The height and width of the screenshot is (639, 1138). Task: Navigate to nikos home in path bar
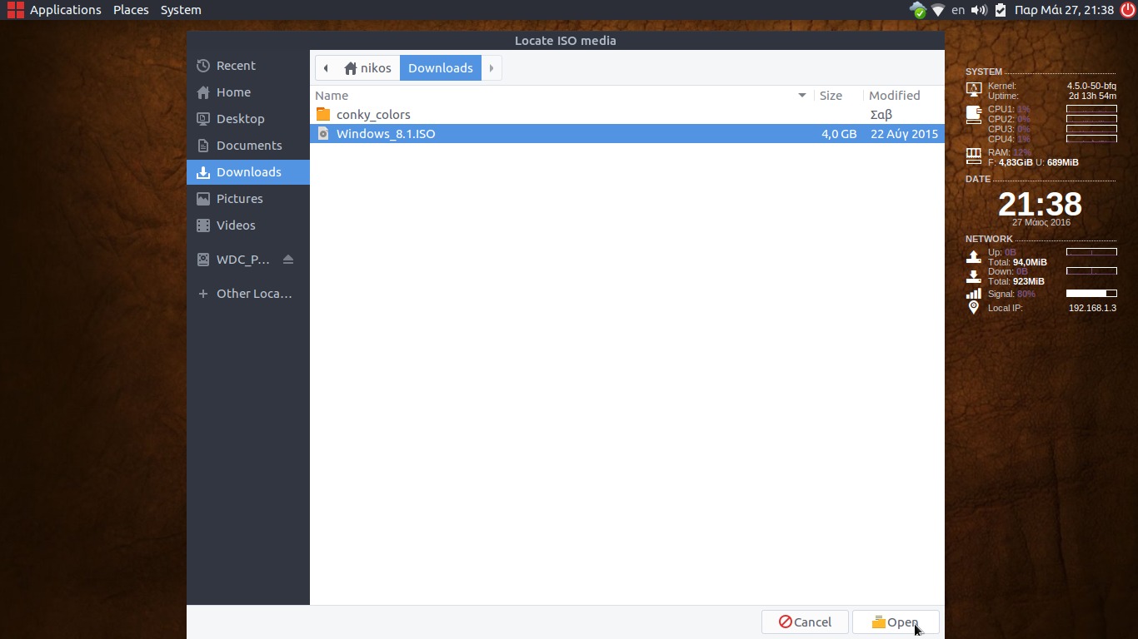coord(367,68)
